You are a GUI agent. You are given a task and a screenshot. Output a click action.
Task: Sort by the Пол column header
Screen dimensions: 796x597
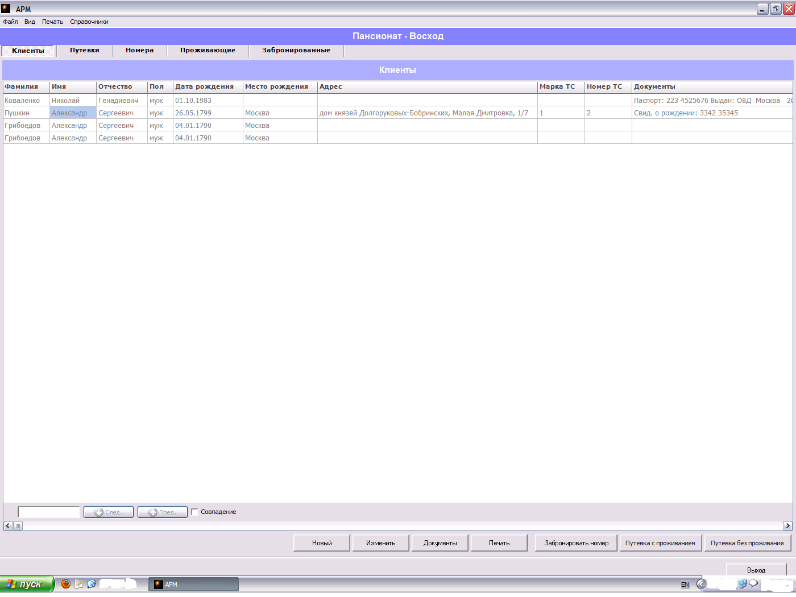[x=160, y=87]
